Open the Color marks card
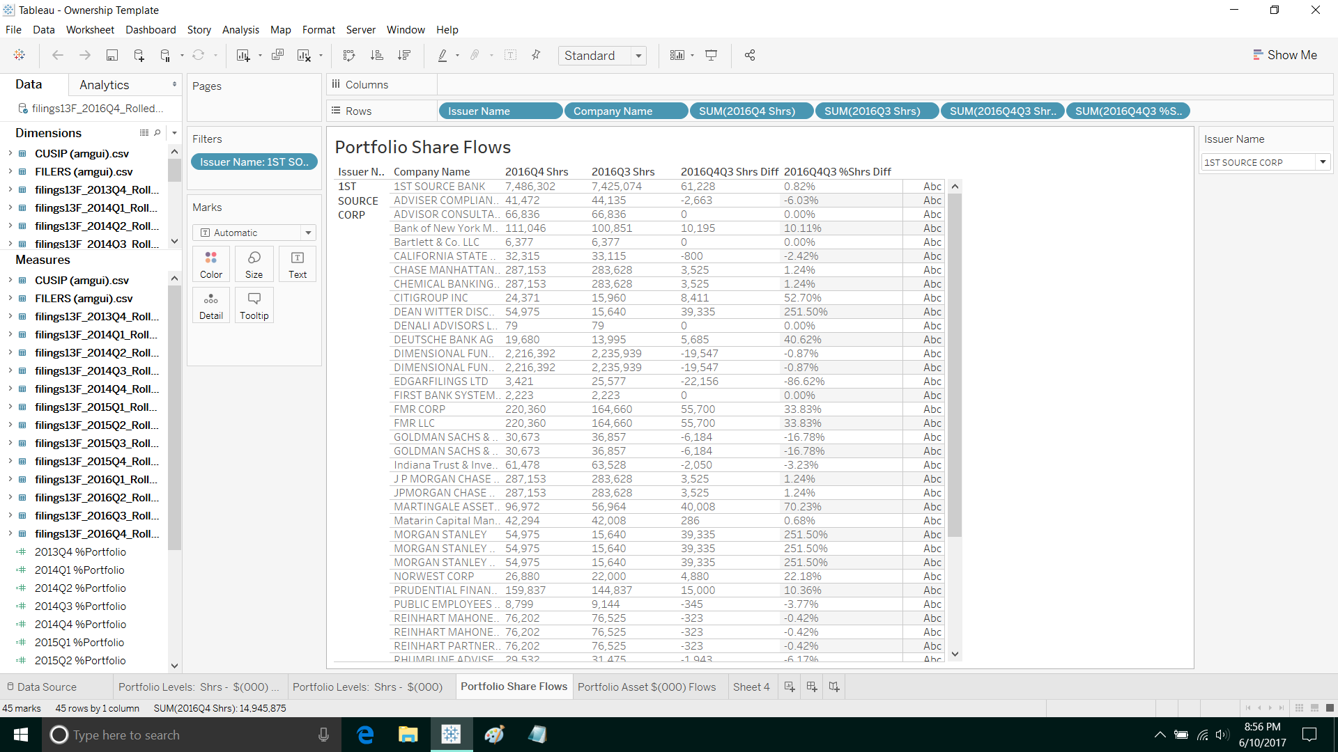This screenshot has width=1338, height=752. coord(211,265)
